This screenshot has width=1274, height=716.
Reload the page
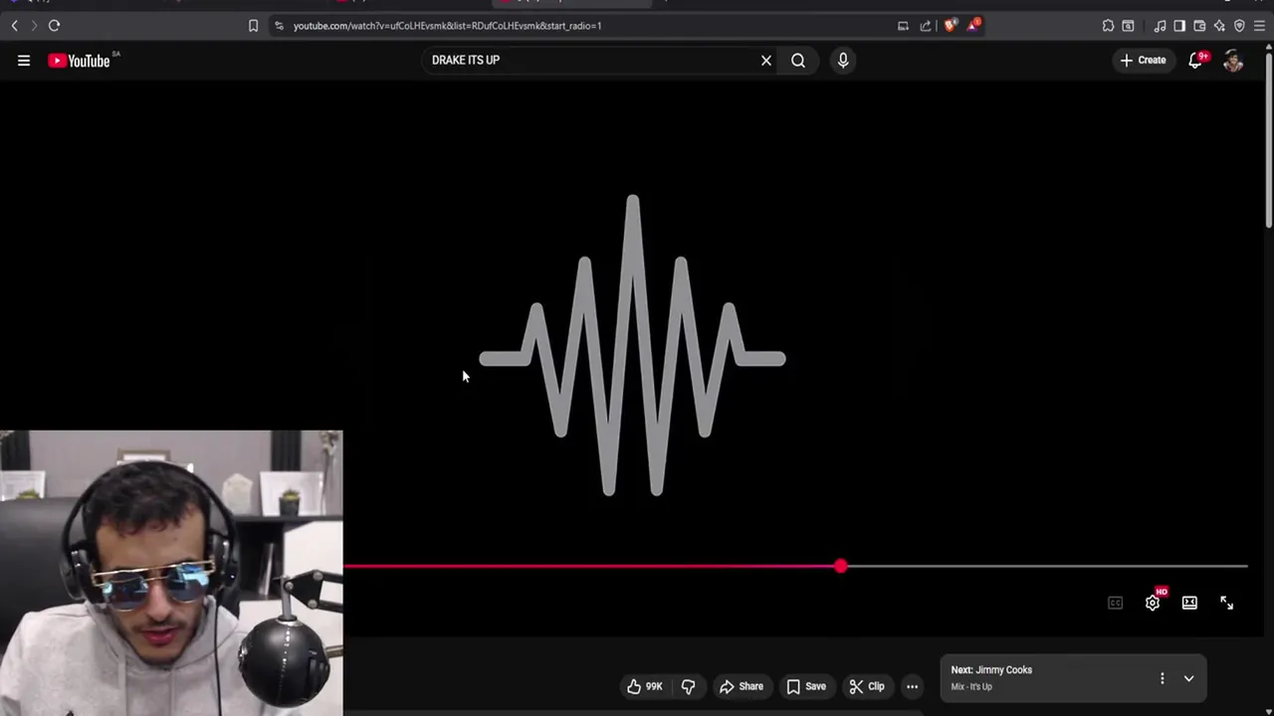(54, 25)
